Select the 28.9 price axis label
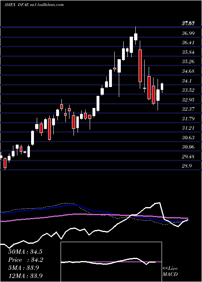This screenshot has height=282, width=202. click(187, 166)
